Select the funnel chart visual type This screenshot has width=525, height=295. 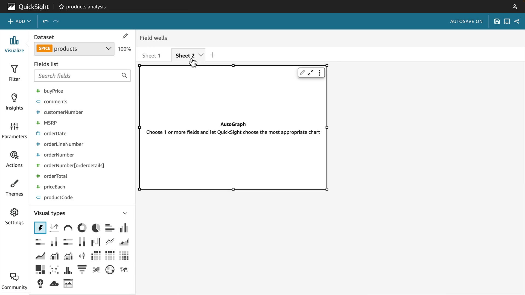tap(82, 270)
